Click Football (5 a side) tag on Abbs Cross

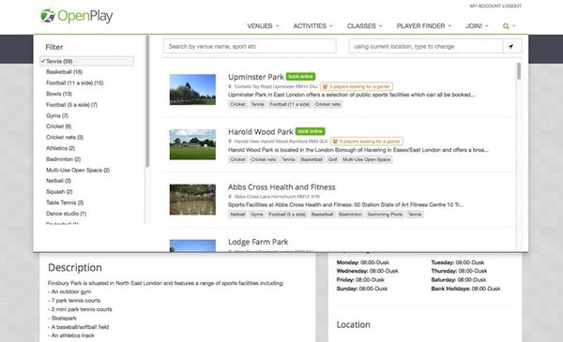click(x=287, y=215)
